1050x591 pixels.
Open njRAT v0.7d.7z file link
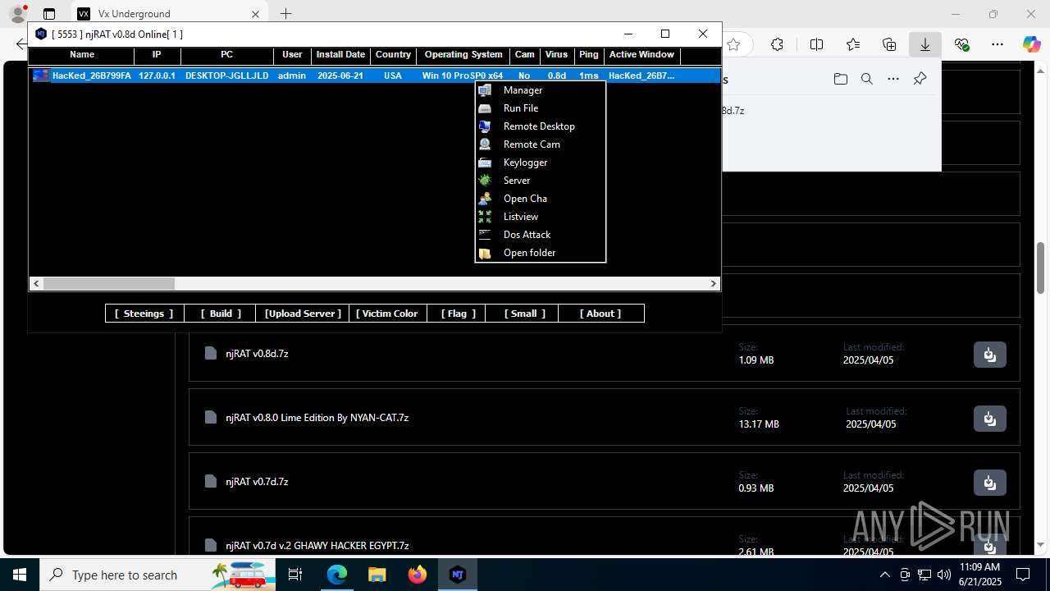click(257, 482)
